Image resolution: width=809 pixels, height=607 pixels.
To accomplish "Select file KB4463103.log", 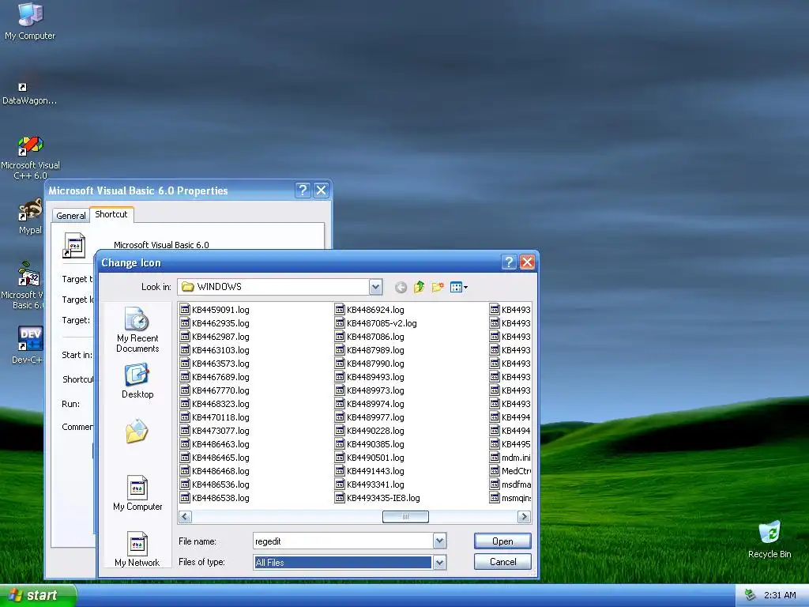I will pyautogui.click(x=215, y=350).
